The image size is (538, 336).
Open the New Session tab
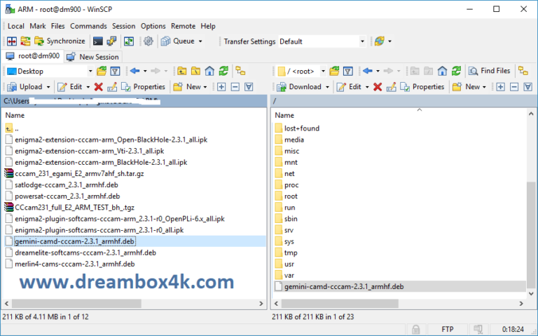click(x=92, y=57)
